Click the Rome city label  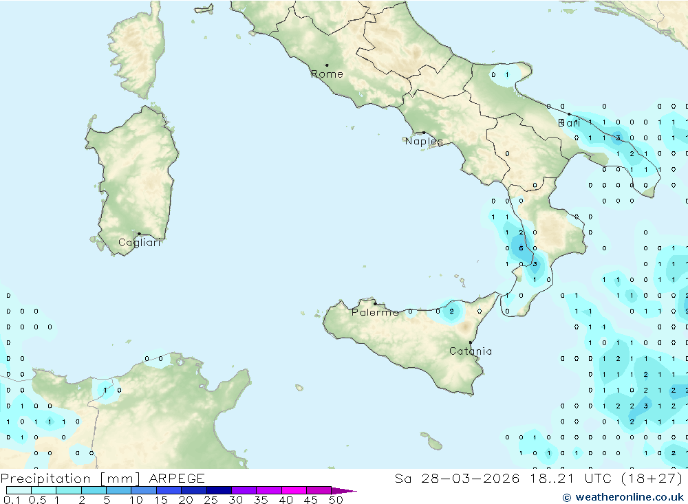point(327,74)
